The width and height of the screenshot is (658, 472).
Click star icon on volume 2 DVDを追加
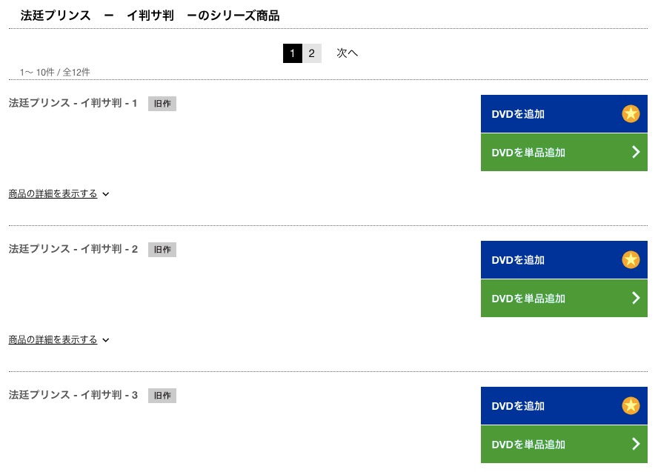pyautogui.click(x=631, y=259)
